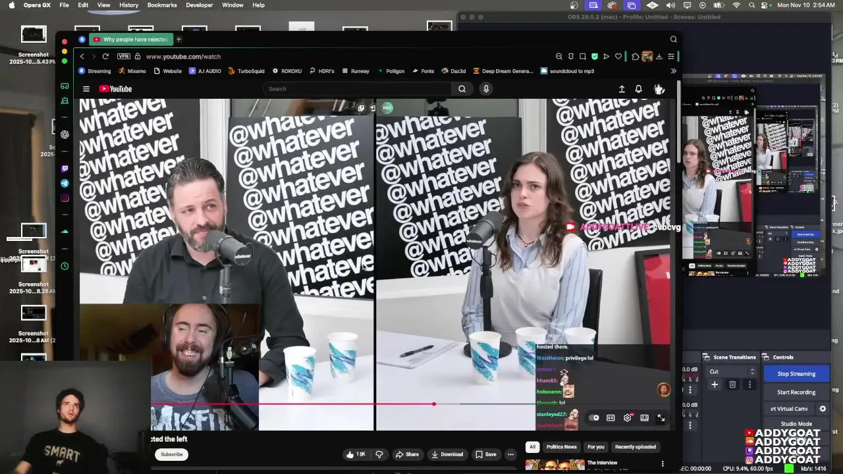Select the 'Why people have rejected' tab
This screenshot has height=474, width=843.
coord(130,39)
